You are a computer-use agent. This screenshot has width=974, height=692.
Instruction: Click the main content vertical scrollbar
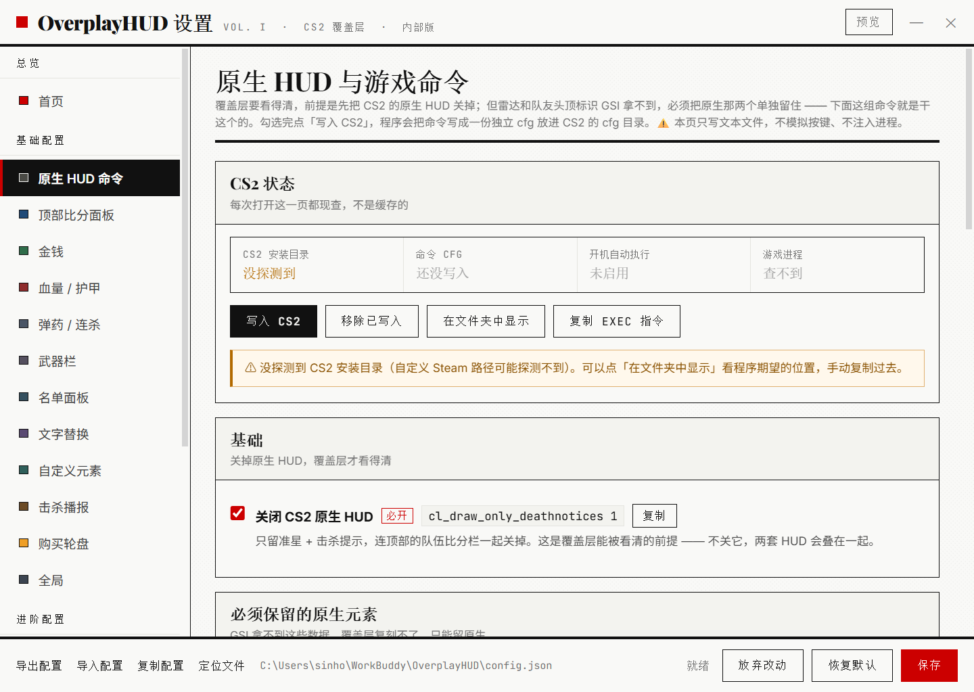coord(969,139)
